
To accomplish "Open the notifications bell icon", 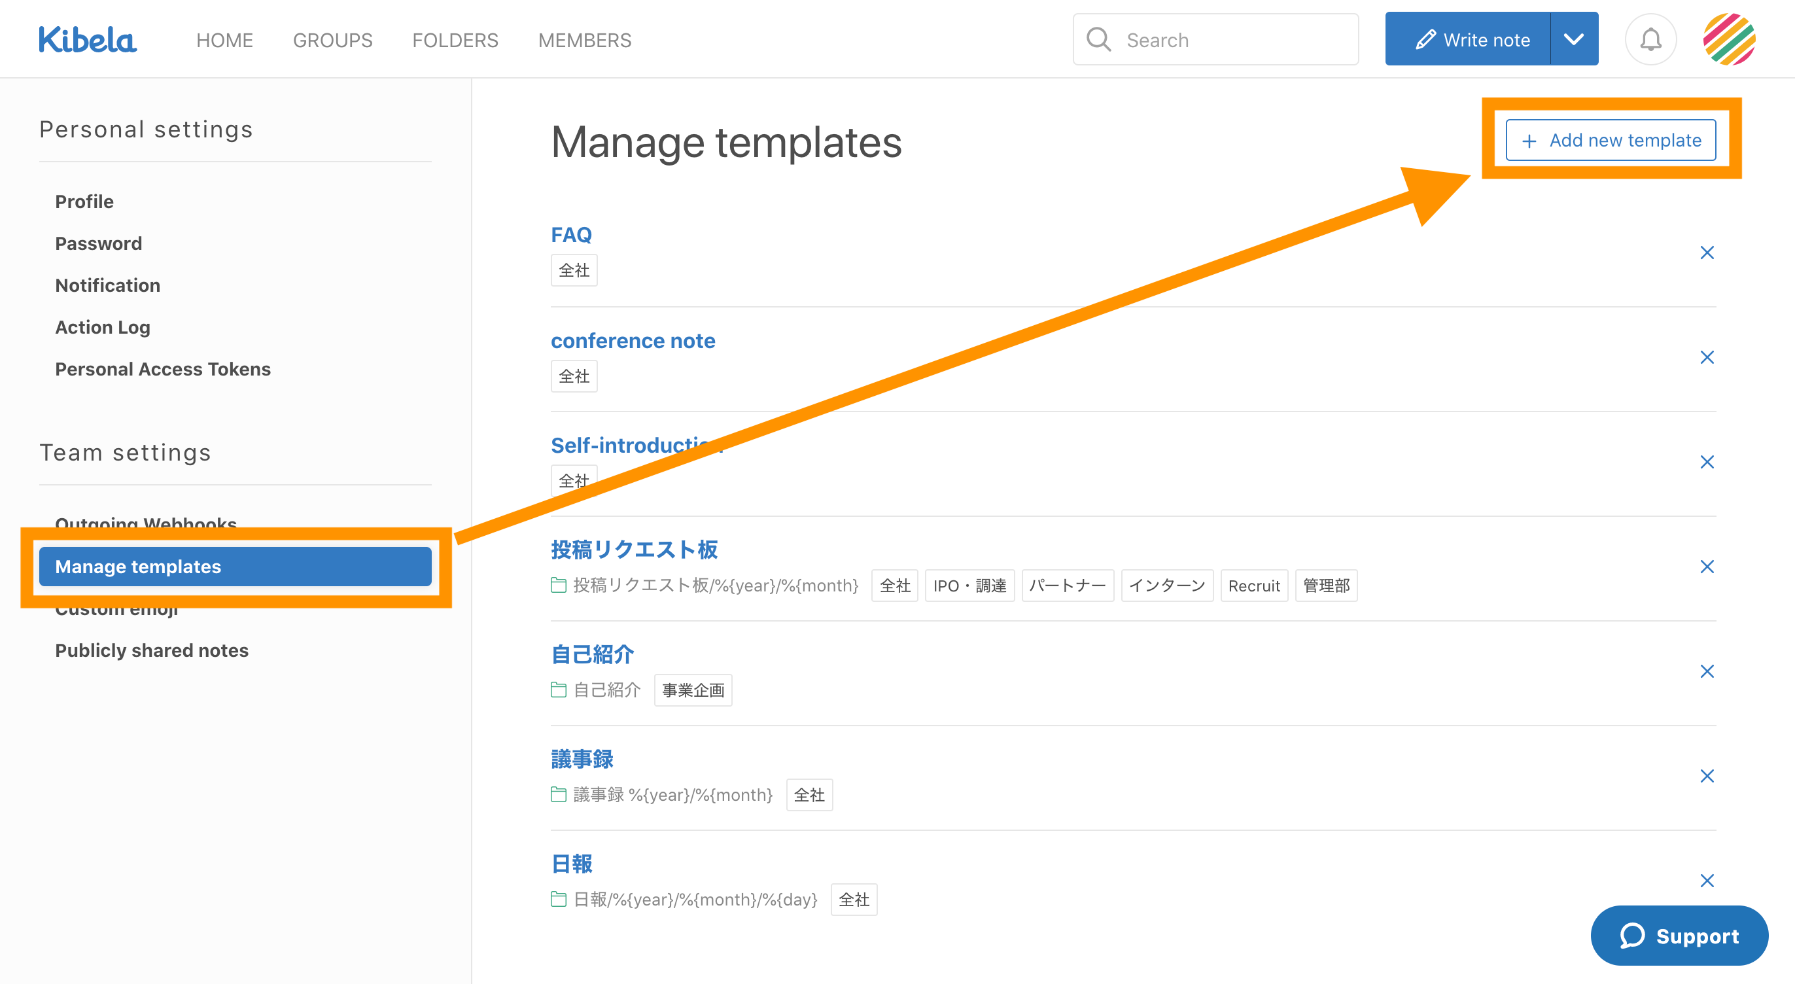I will [1650, 40].
